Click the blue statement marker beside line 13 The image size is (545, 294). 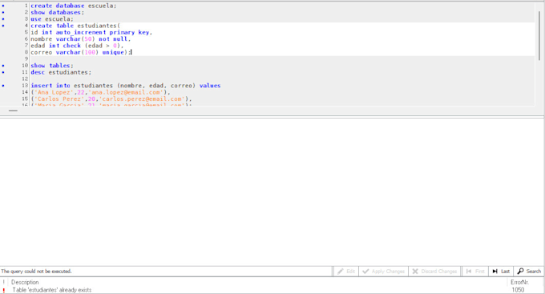coord(3,86)
